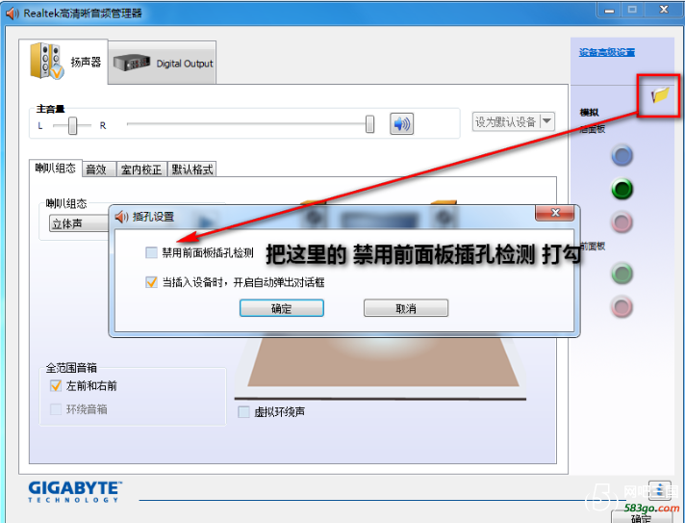Toggle the disabled 环绕音箱 checkbox
The height and width of the screenshot is (523, 685).
(56, 409)
